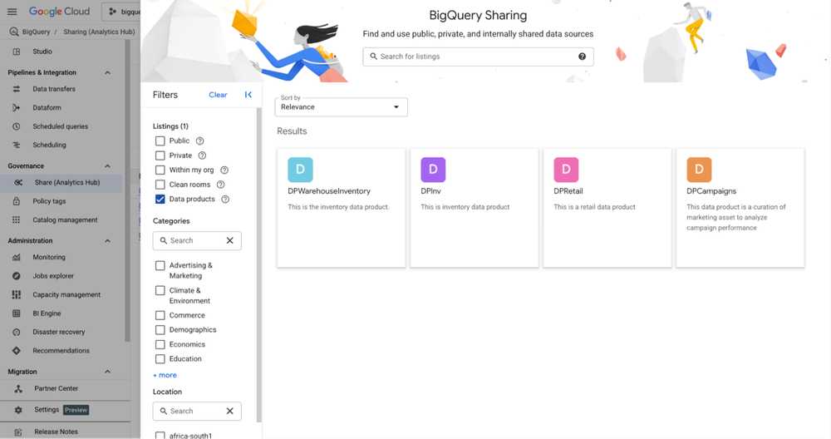Collapse the Pipelines & Integration section
Viewport: 831px width, 439px height.
(107, 72)
